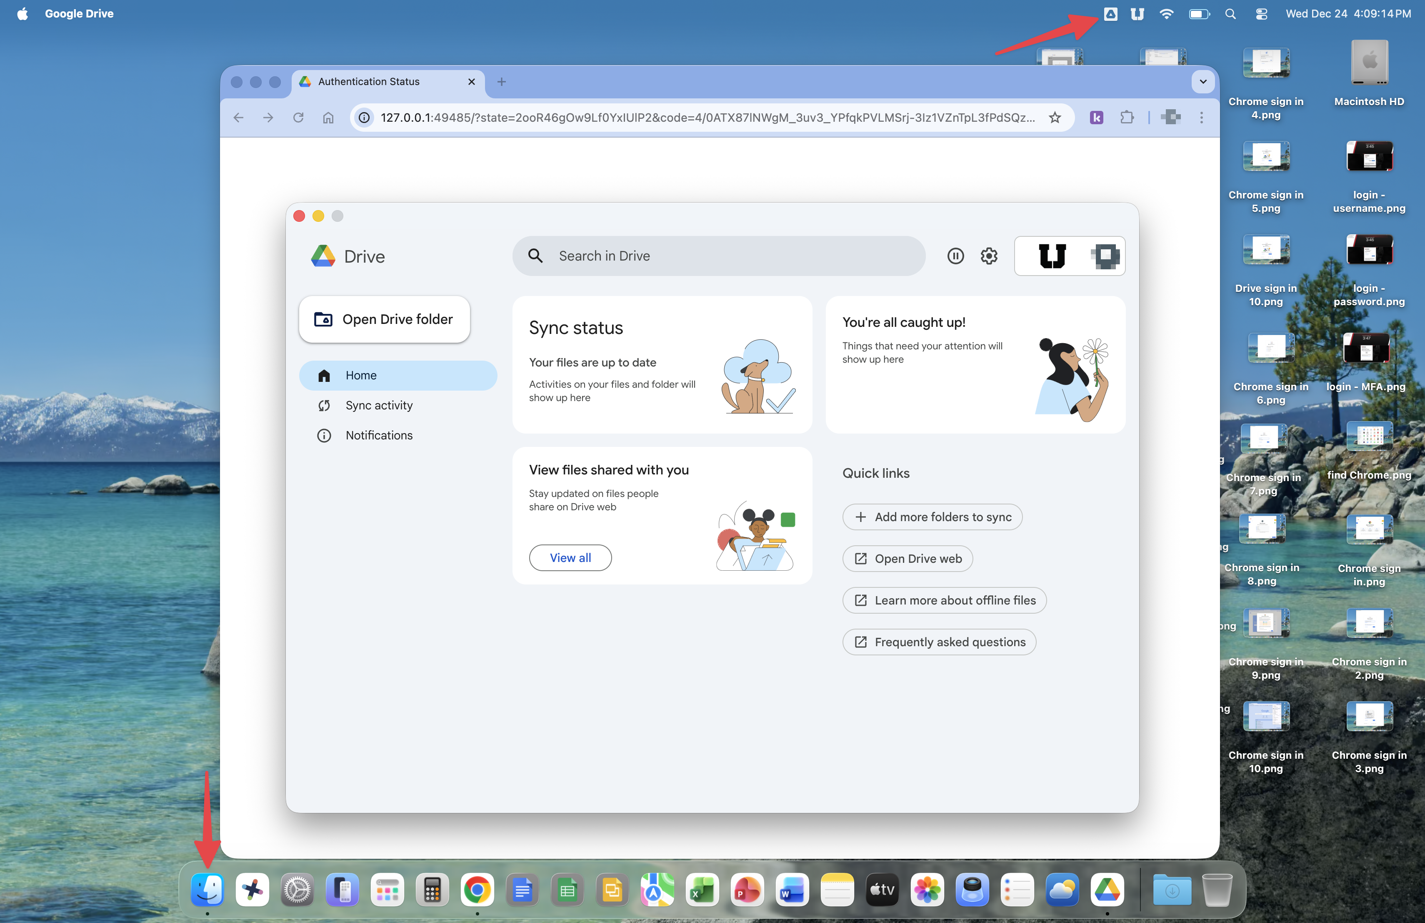1425x923 pixels.
Task: Open Drive web quick link
Action: point(907,559)
